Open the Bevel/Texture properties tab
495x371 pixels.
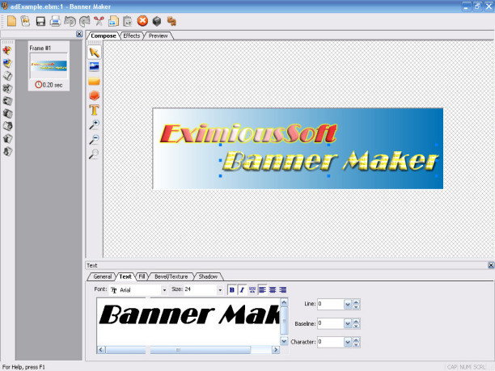[171, 276]
